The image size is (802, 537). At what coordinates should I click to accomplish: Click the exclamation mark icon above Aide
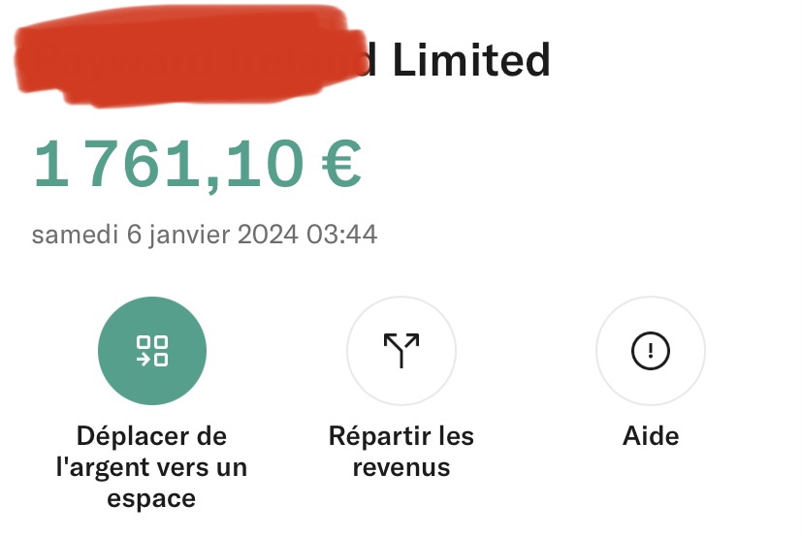(x=651, y=351)
